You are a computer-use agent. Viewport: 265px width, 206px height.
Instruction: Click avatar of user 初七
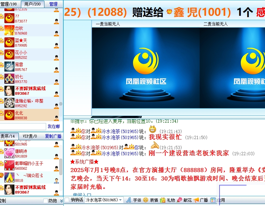[x=9, y=79]
